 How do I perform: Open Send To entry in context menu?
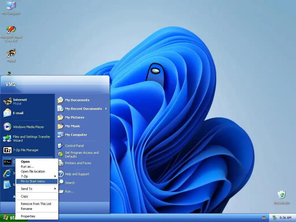37,189
